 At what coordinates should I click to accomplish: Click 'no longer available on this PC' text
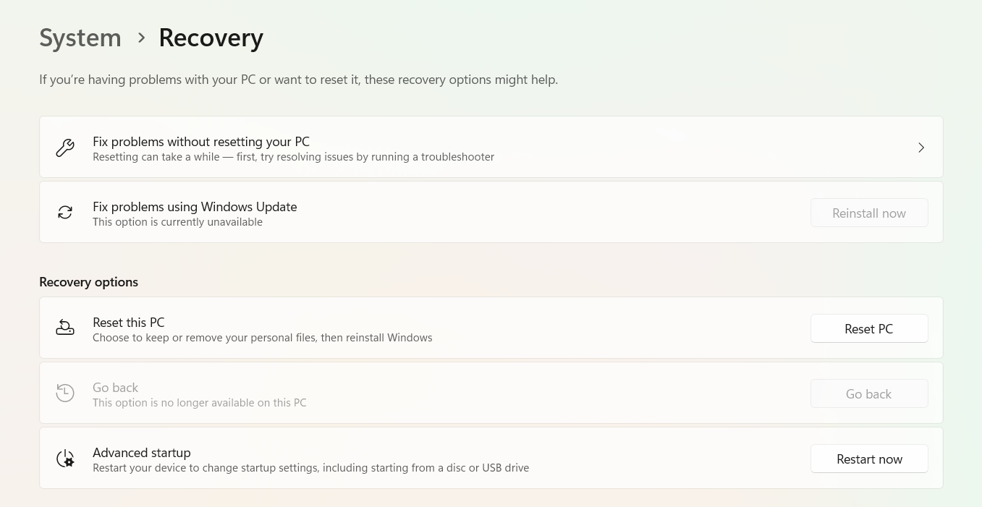(x=199, y=403)
